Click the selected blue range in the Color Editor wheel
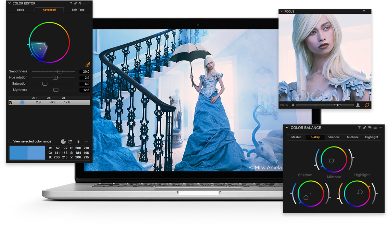 click(x=40, y=50)
